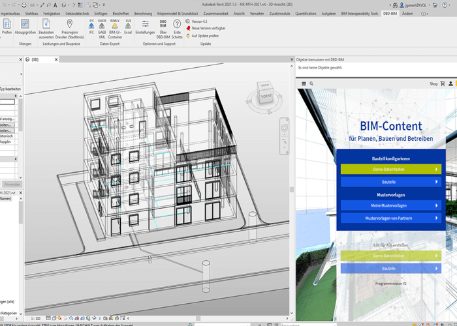This screenshot has height=326, width=457.
Task: Switch to the Stahlbau ribbon tab
Action: pyautogui.click(x=31, y=14)
